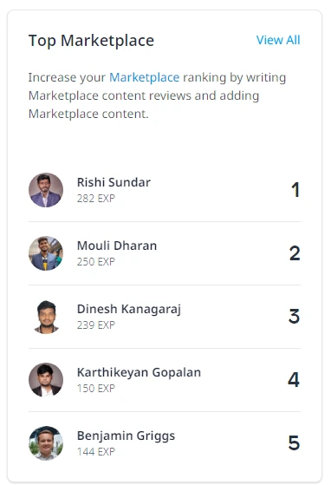331x485 pixels.
Task: Select the name Benjamin Griggs
Action: [126, 436]
